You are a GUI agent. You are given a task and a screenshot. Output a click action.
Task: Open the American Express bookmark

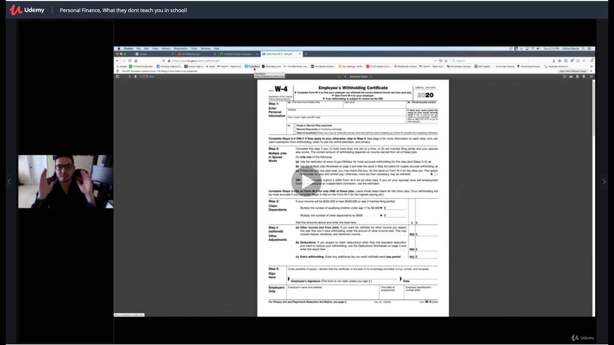(x=169, y=67)
